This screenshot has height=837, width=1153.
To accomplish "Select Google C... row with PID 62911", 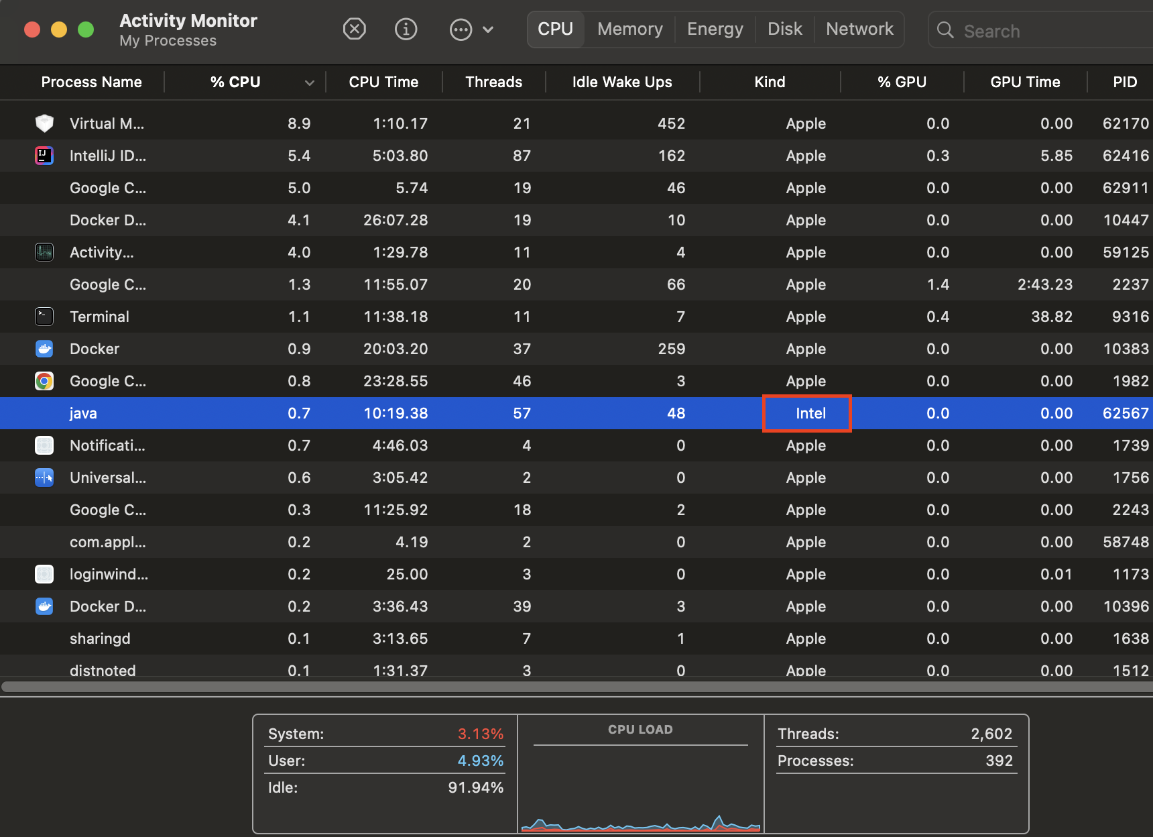I will coord(576,188).
